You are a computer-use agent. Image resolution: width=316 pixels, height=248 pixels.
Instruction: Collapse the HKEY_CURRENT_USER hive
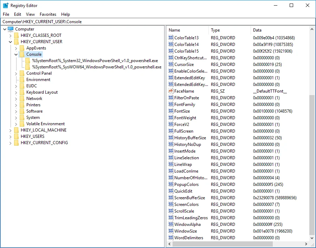(10, 42)
